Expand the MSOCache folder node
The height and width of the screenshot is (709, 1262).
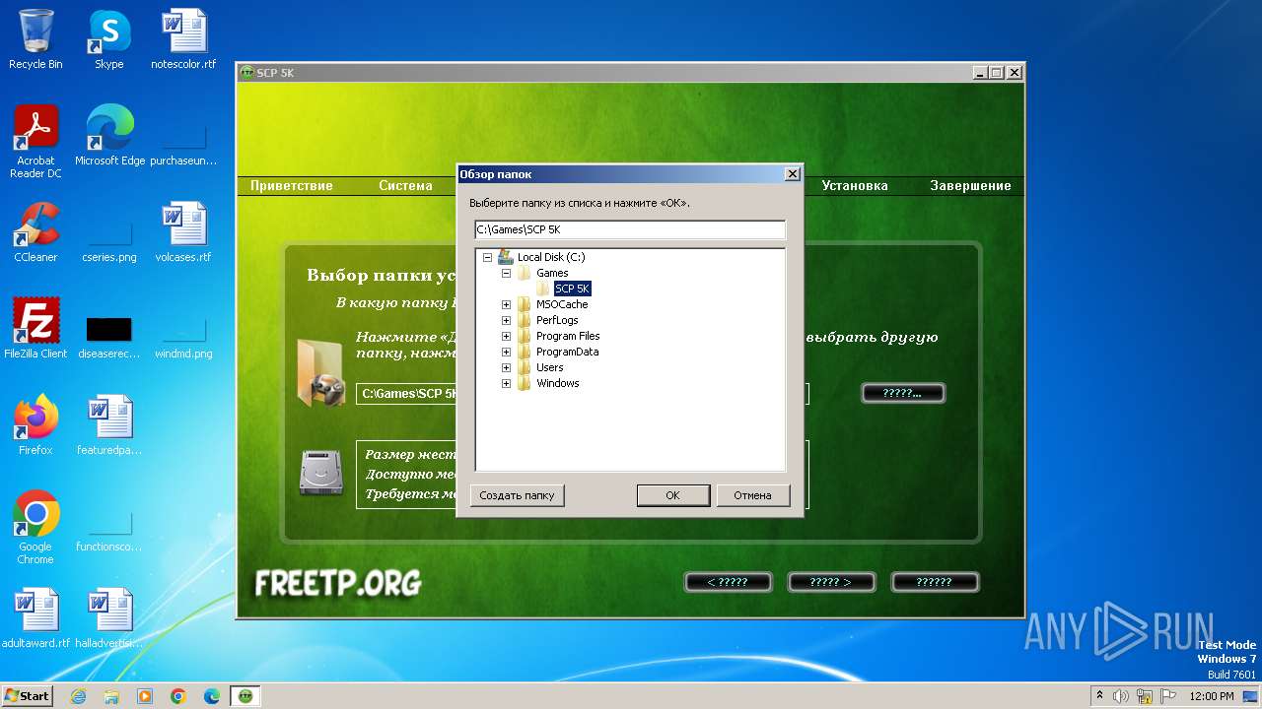tap(506, 304)
